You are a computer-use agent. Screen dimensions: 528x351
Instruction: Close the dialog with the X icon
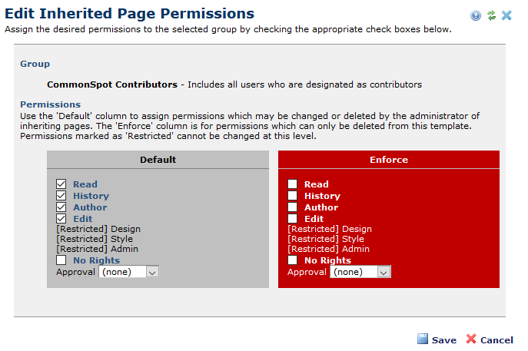(x=506, y=15)
